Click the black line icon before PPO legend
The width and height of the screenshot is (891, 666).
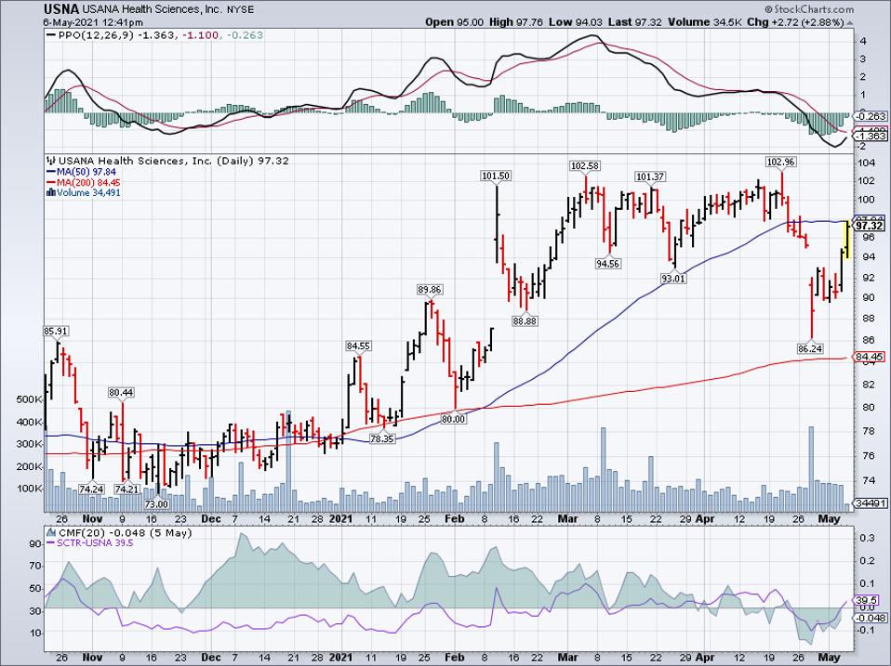(52, 35)
